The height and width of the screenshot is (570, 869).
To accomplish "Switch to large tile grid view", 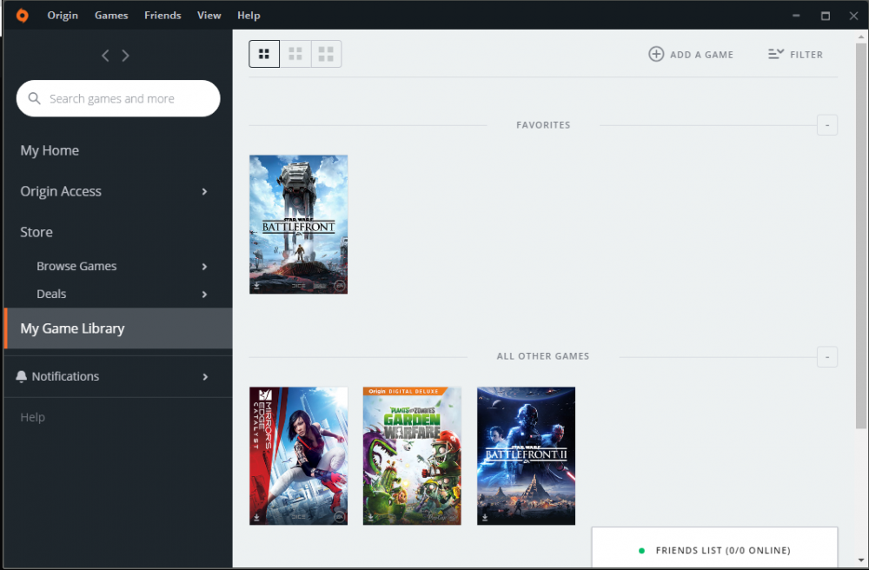I will click(x=327, y=54).
